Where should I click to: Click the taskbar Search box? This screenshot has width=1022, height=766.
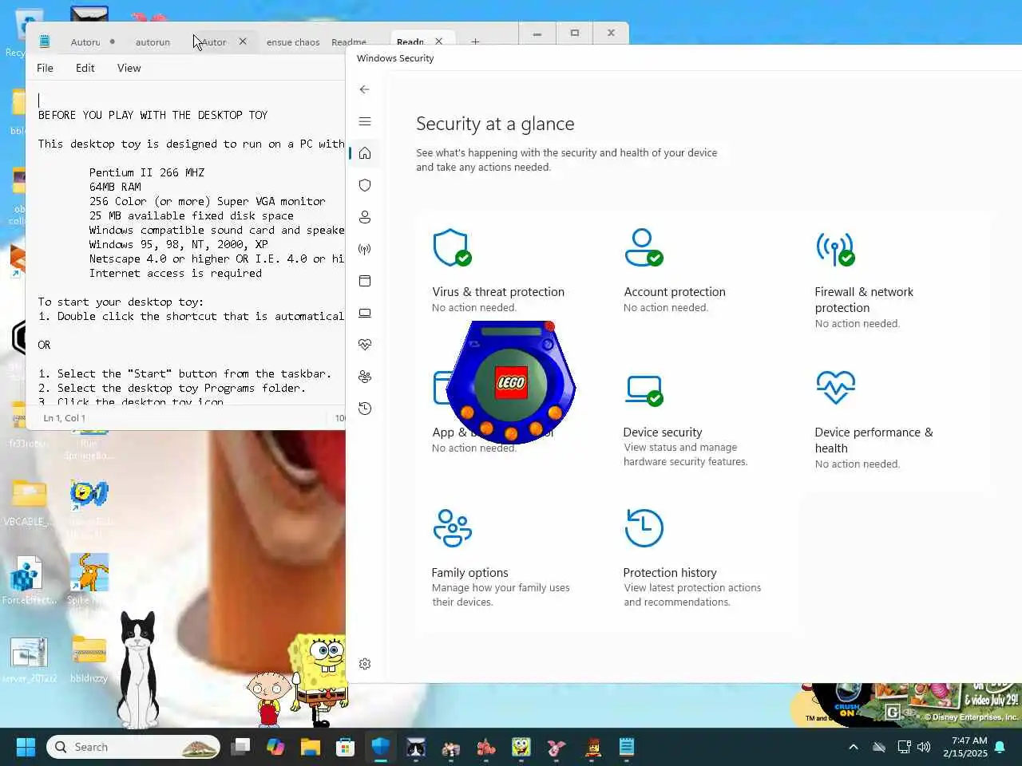(x=133, y=747)
